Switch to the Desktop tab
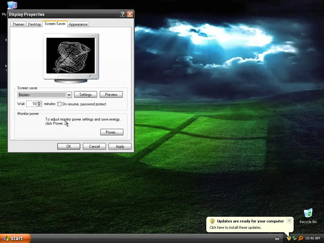 click(34, 24)
